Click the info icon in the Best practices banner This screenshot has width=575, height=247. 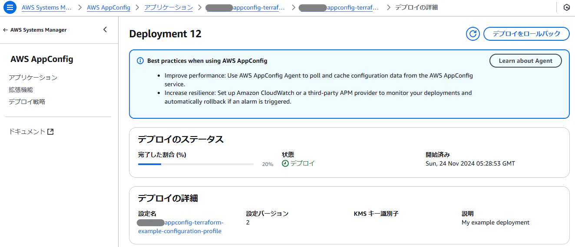click(x=140, y=61)
